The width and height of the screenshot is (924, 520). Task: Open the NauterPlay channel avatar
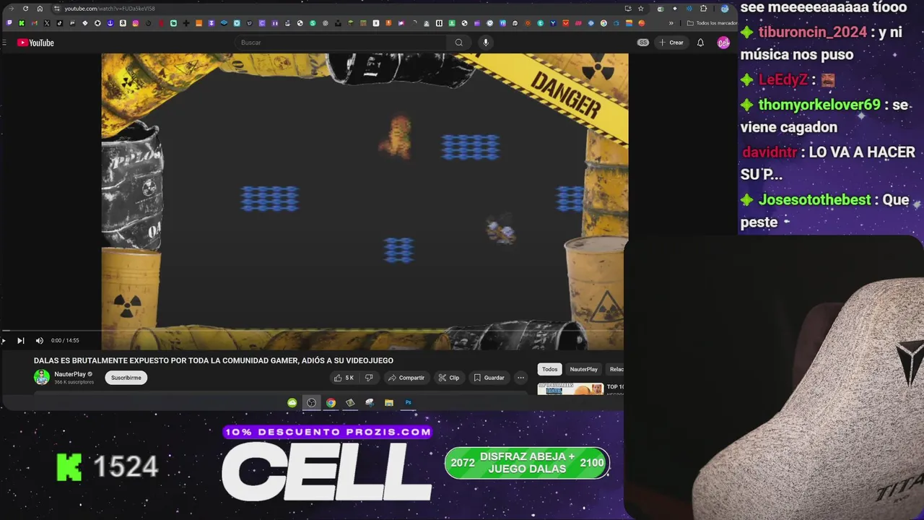click(x=42, y=377)
